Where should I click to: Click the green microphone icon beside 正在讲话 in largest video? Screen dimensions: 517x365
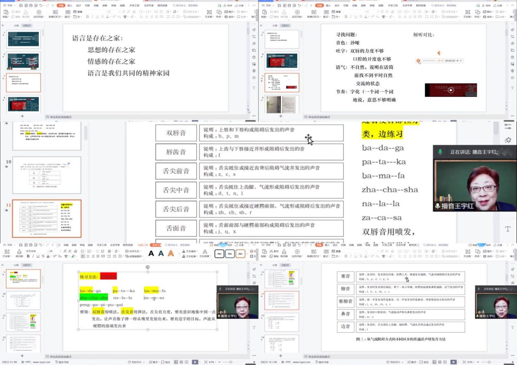(x=440, y=151)
